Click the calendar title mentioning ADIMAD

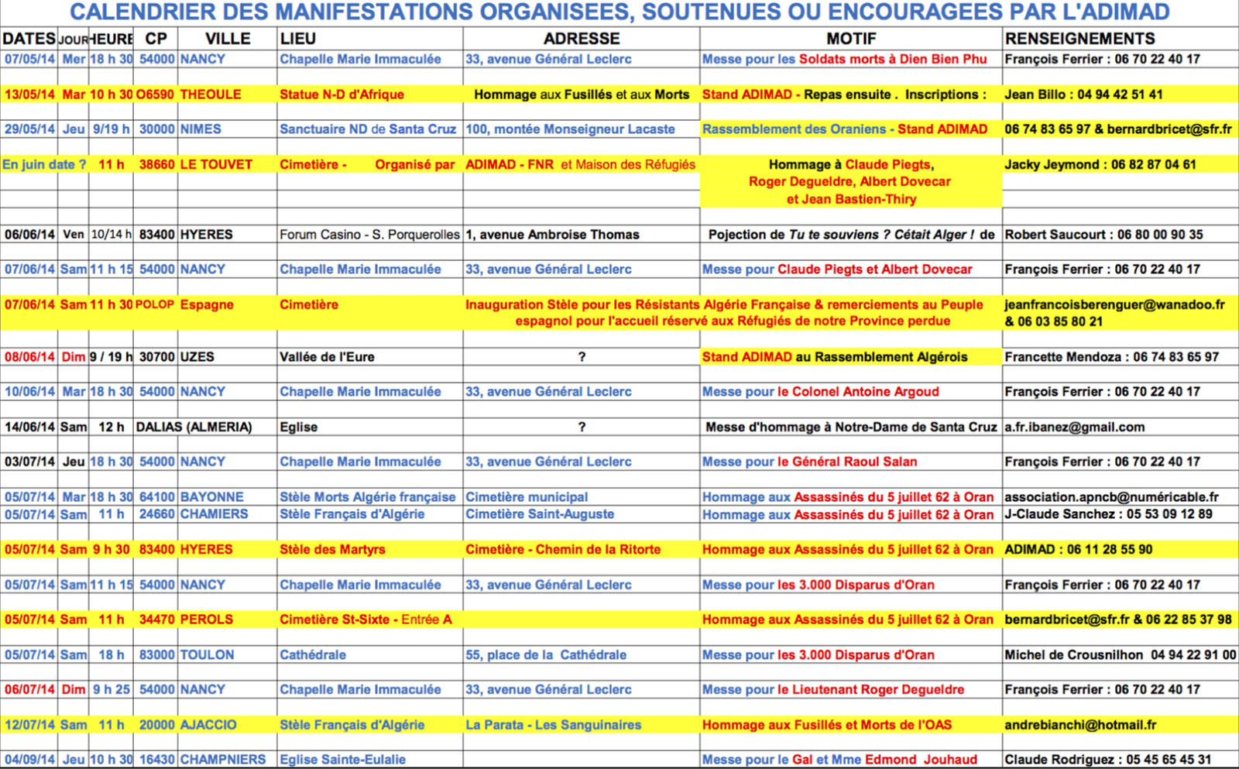[x=619, y=12]
